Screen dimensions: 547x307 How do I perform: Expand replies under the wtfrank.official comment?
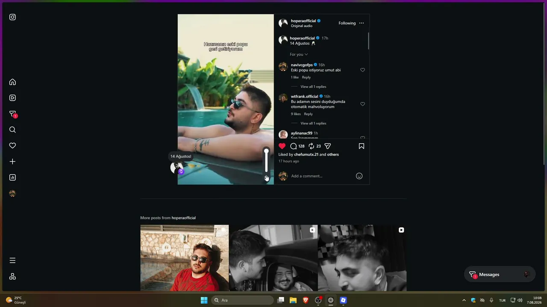point(313,124)
